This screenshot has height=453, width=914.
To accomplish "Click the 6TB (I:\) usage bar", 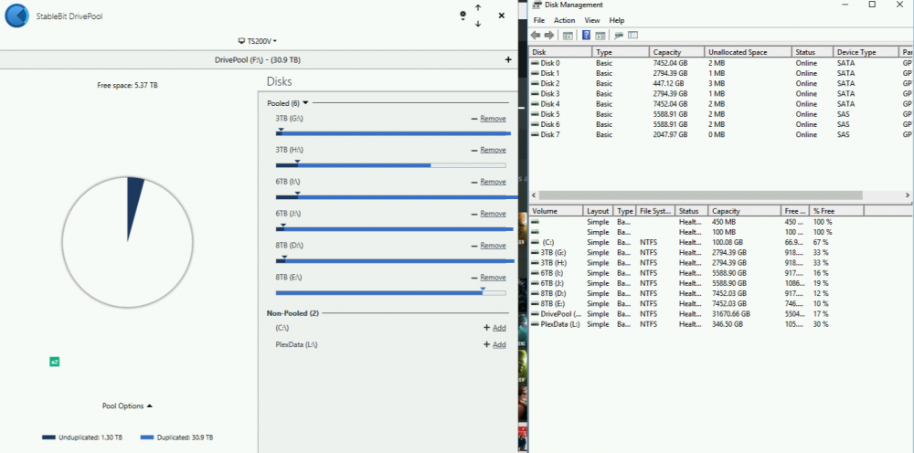I will 397,197.
